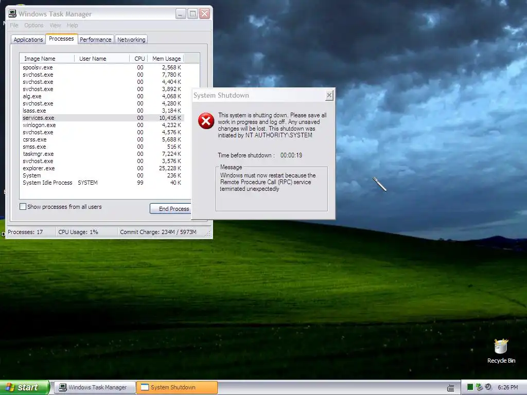Click the Task Manager CPU usage tray icon
The height and width of the screenshot is (395, 527).
pyautogui.click(x=470, y=387)
